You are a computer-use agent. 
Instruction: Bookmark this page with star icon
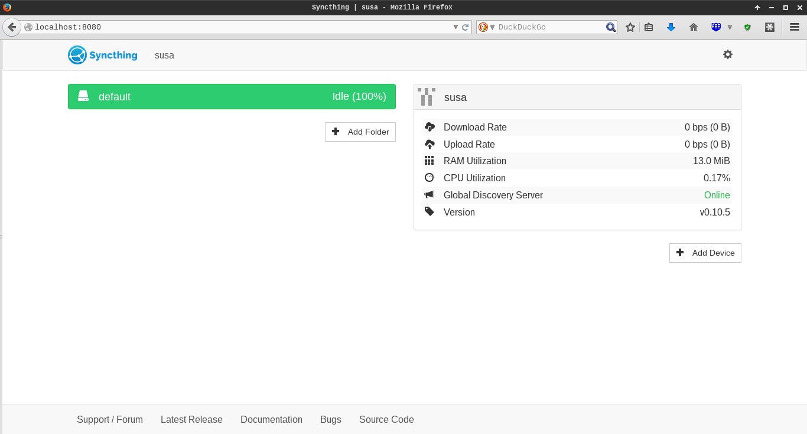click(x=630, y=27)
